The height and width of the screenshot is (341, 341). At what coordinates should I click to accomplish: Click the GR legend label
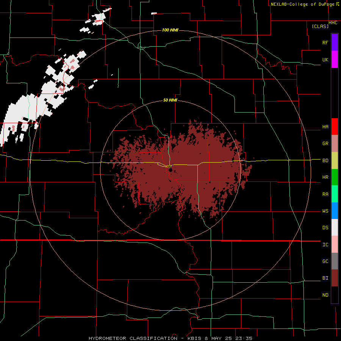pos(325,144)
